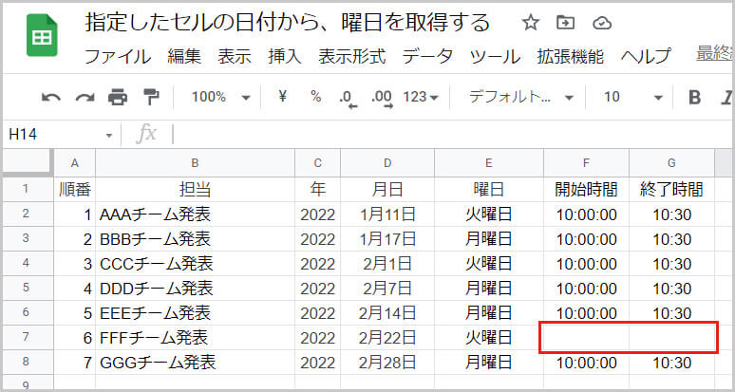Select column G header
The image size is (735, 392).
pos(671,163)
